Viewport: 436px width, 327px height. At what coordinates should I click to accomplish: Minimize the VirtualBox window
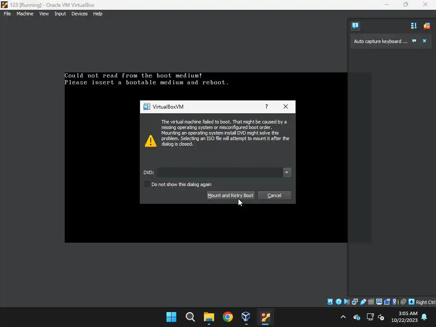point(387,5)
